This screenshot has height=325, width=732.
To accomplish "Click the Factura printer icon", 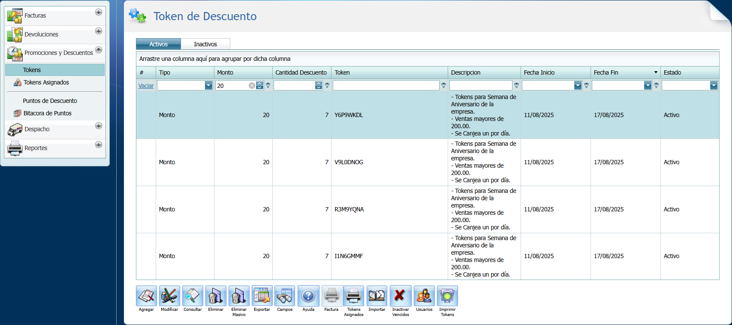I will pyautogui.click(x=331, y=296).
